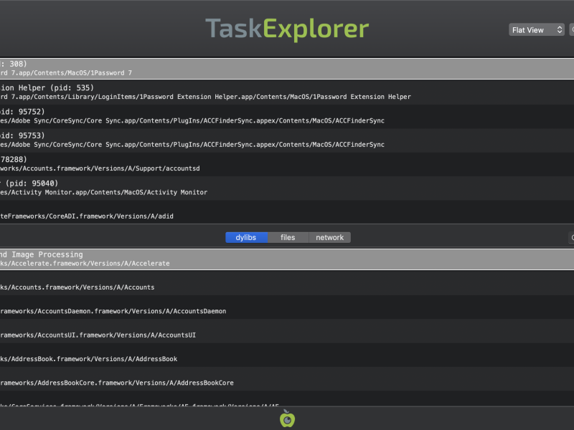Switch to the dylibs tab
The width and height of the screenshot is (574, 430).
coord(246,238)
